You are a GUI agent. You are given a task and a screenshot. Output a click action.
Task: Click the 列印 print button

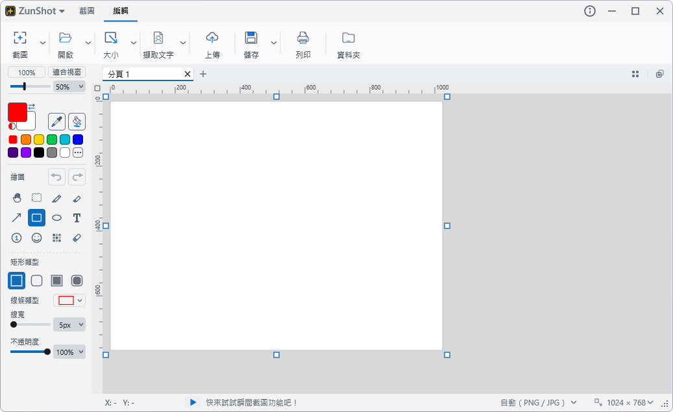(303, 45)
